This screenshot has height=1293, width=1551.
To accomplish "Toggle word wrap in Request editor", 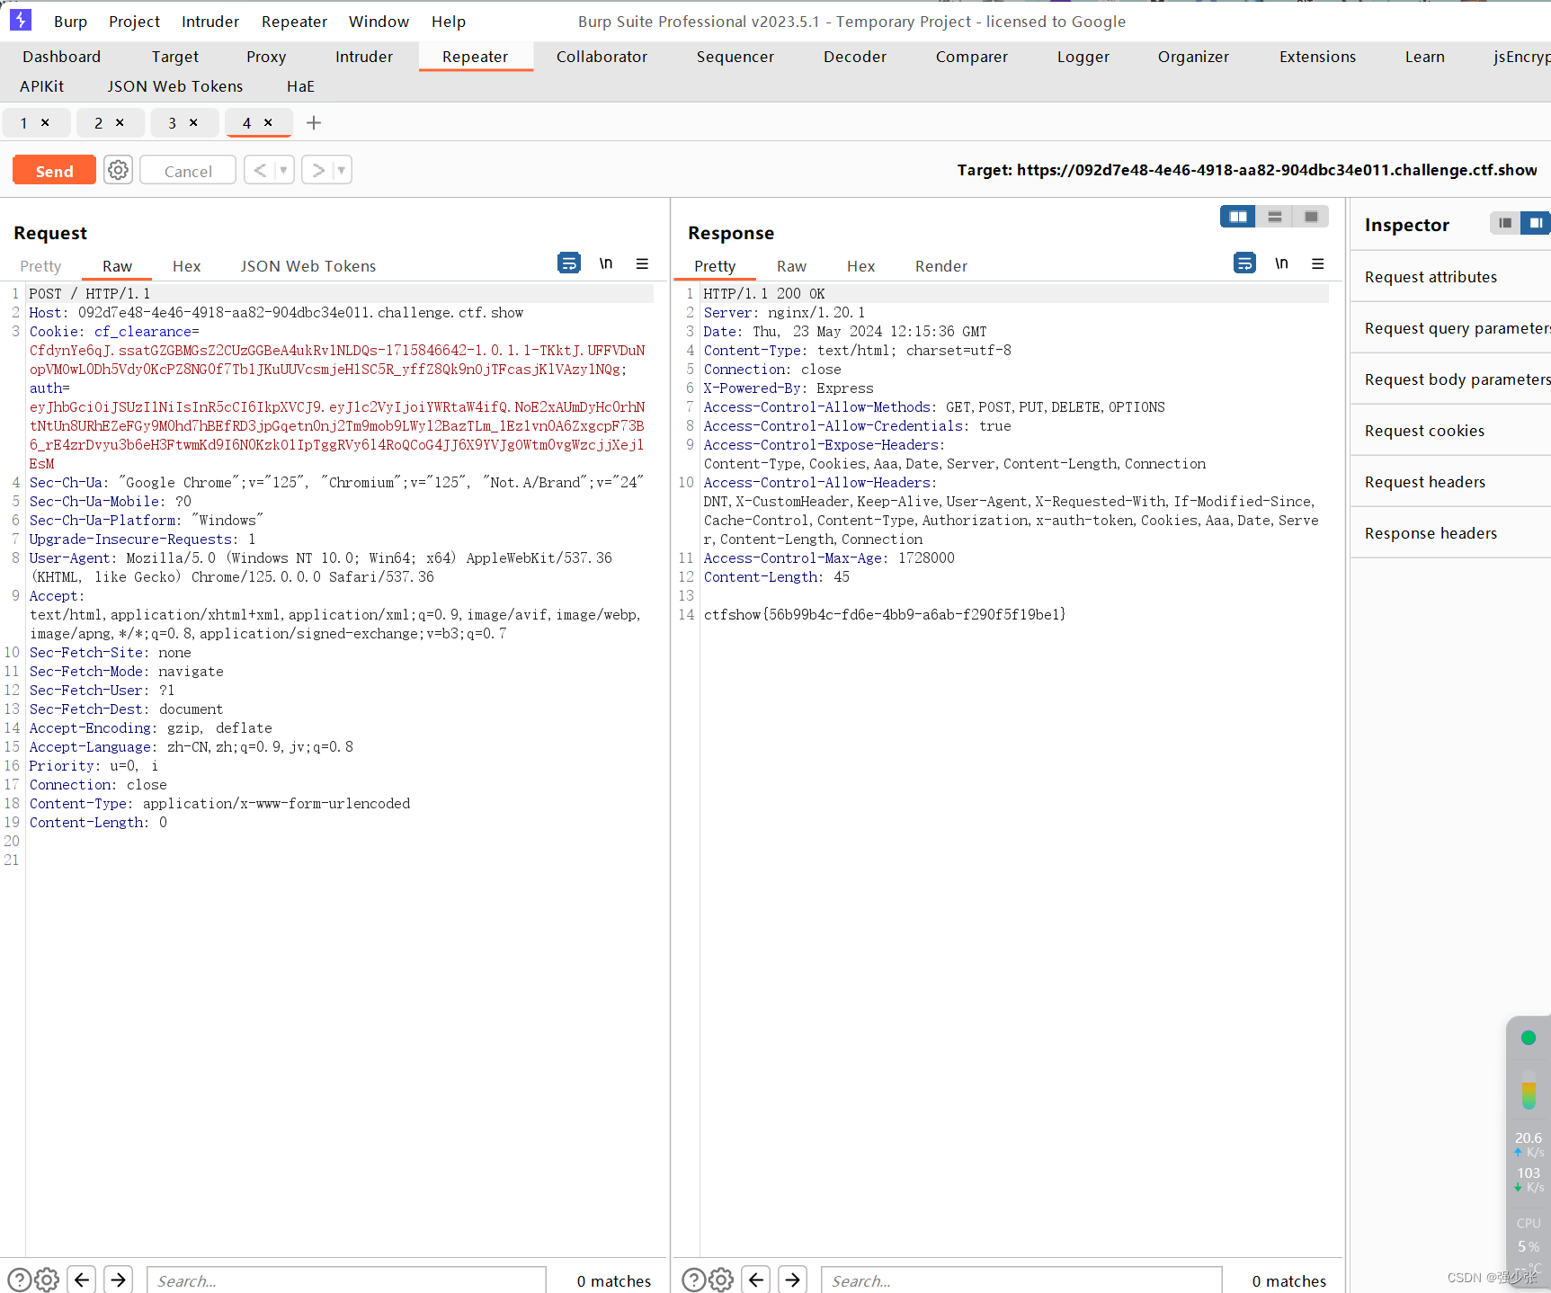I will (x=569, y=263).
